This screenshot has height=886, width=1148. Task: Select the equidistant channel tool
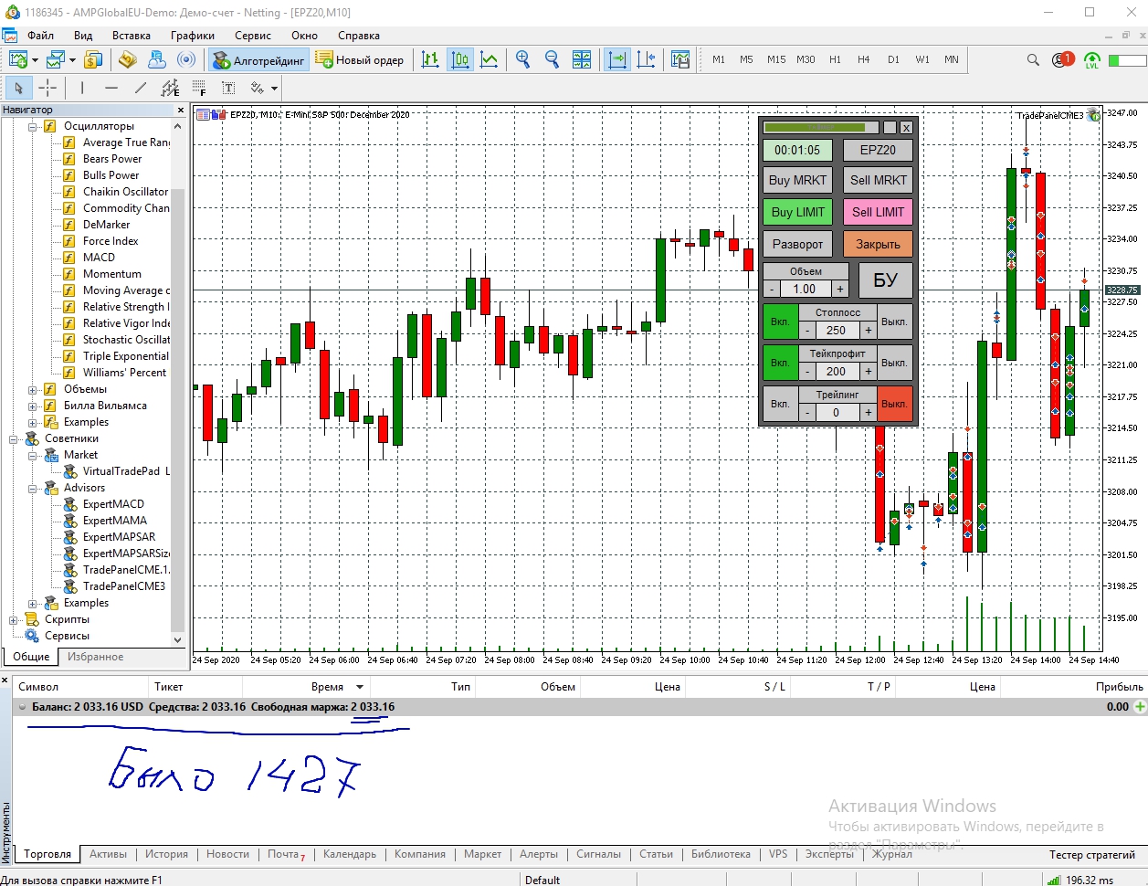[x=170, y=88]
